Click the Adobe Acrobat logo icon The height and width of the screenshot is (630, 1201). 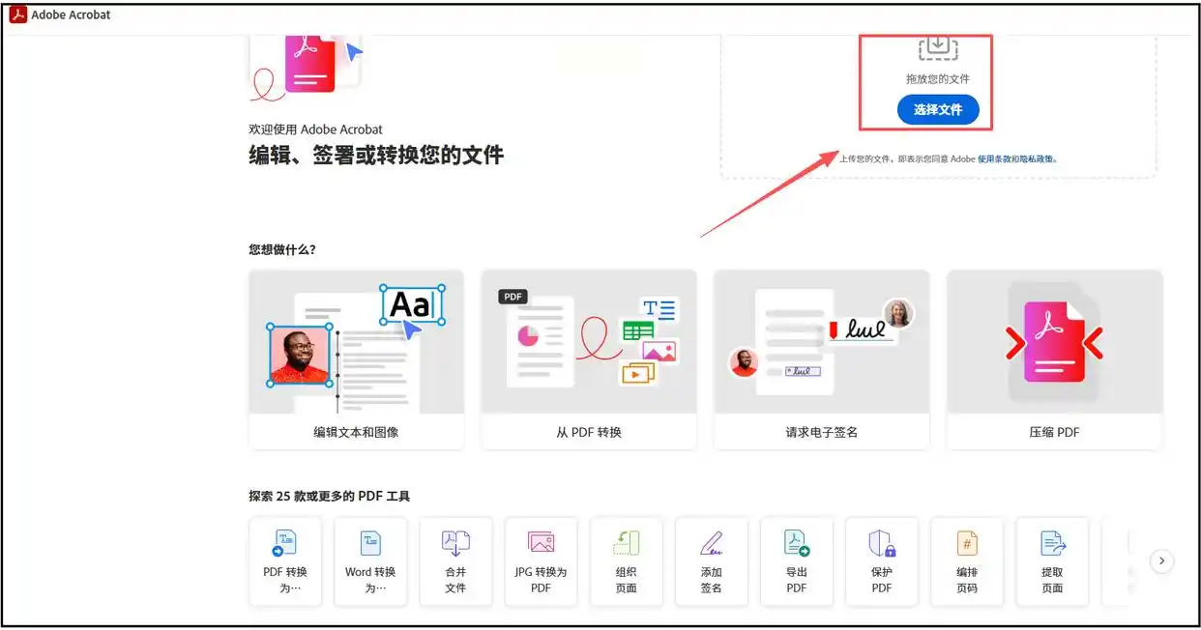tap(17, 14)
